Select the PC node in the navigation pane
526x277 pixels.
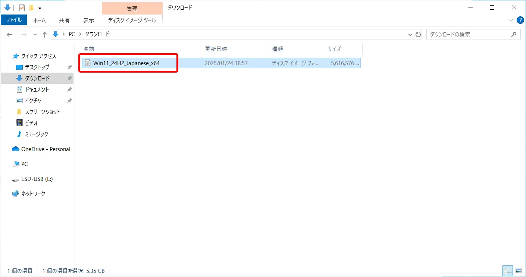pos(25,164)
